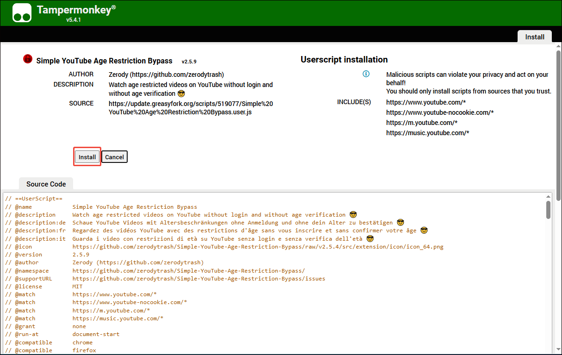562x355 pixels.
Task: Click the include https://music.youtube.com/* entry
Action: (x=428, y=133)
